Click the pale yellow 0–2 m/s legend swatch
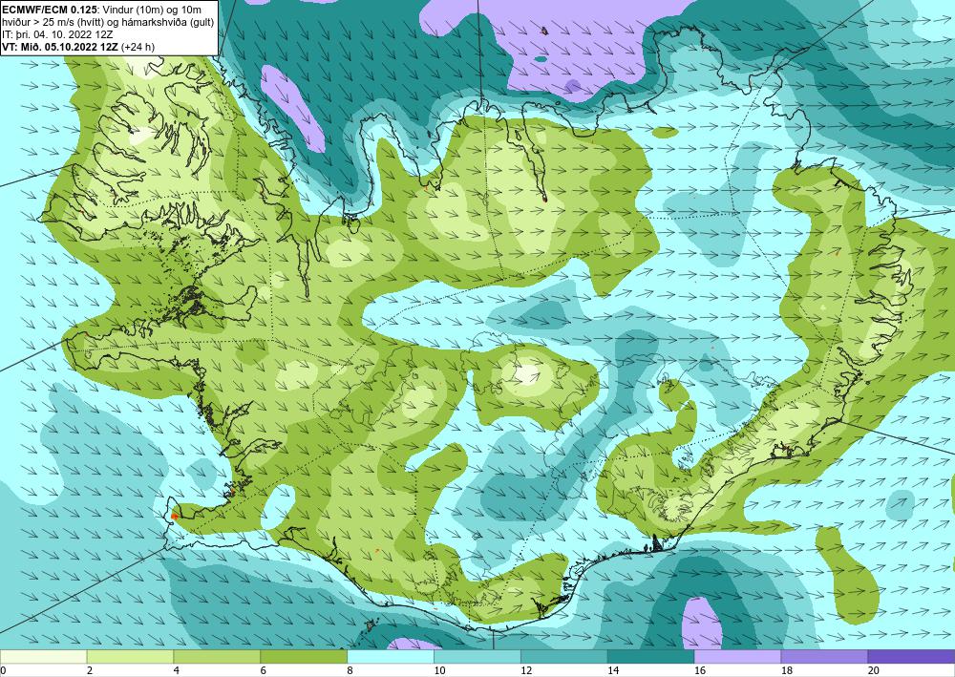This screenshot has width=955, height=677. 44,657
